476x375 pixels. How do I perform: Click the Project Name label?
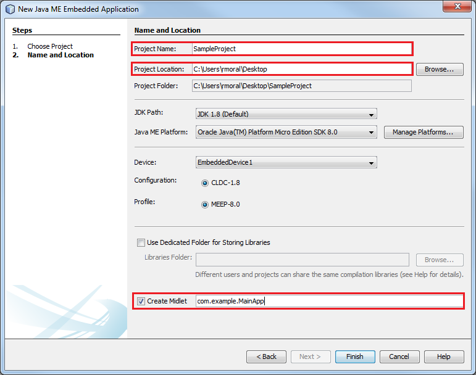(155, 49)
